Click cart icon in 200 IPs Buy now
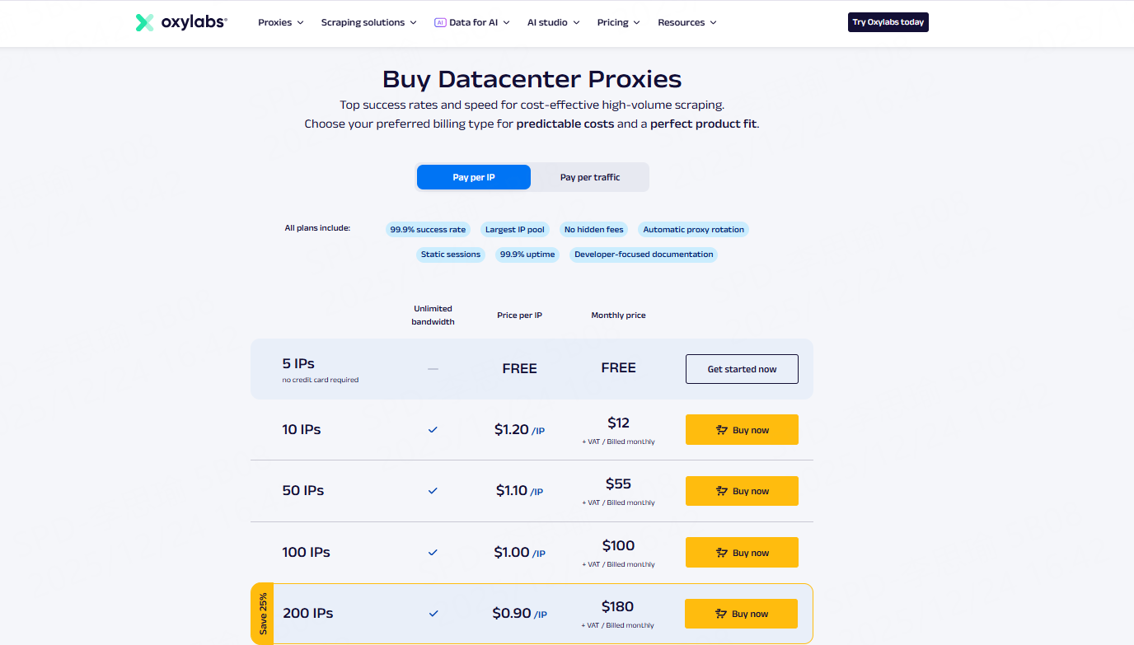The image size is (1134, 645). (x=721, y=614)
